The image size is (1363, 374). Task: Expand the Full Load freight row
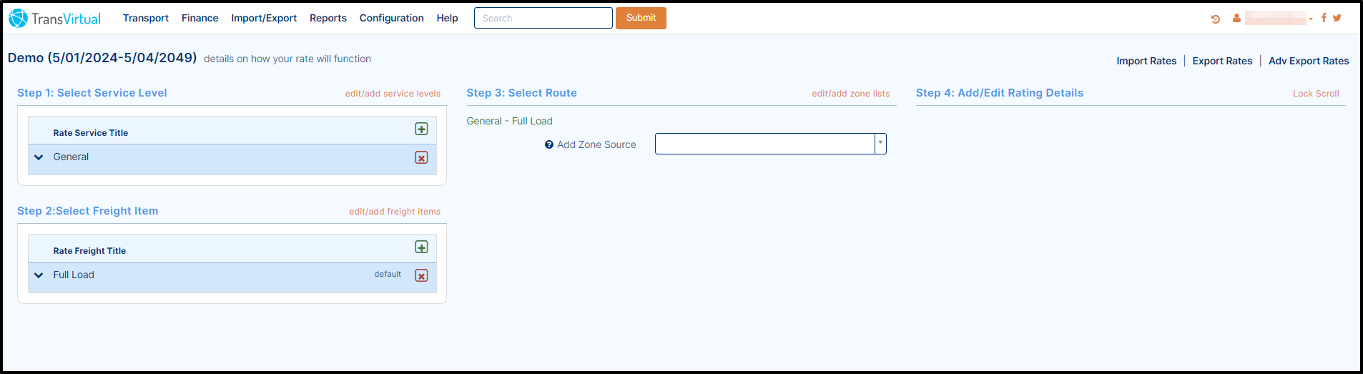[x=39, y=275]
